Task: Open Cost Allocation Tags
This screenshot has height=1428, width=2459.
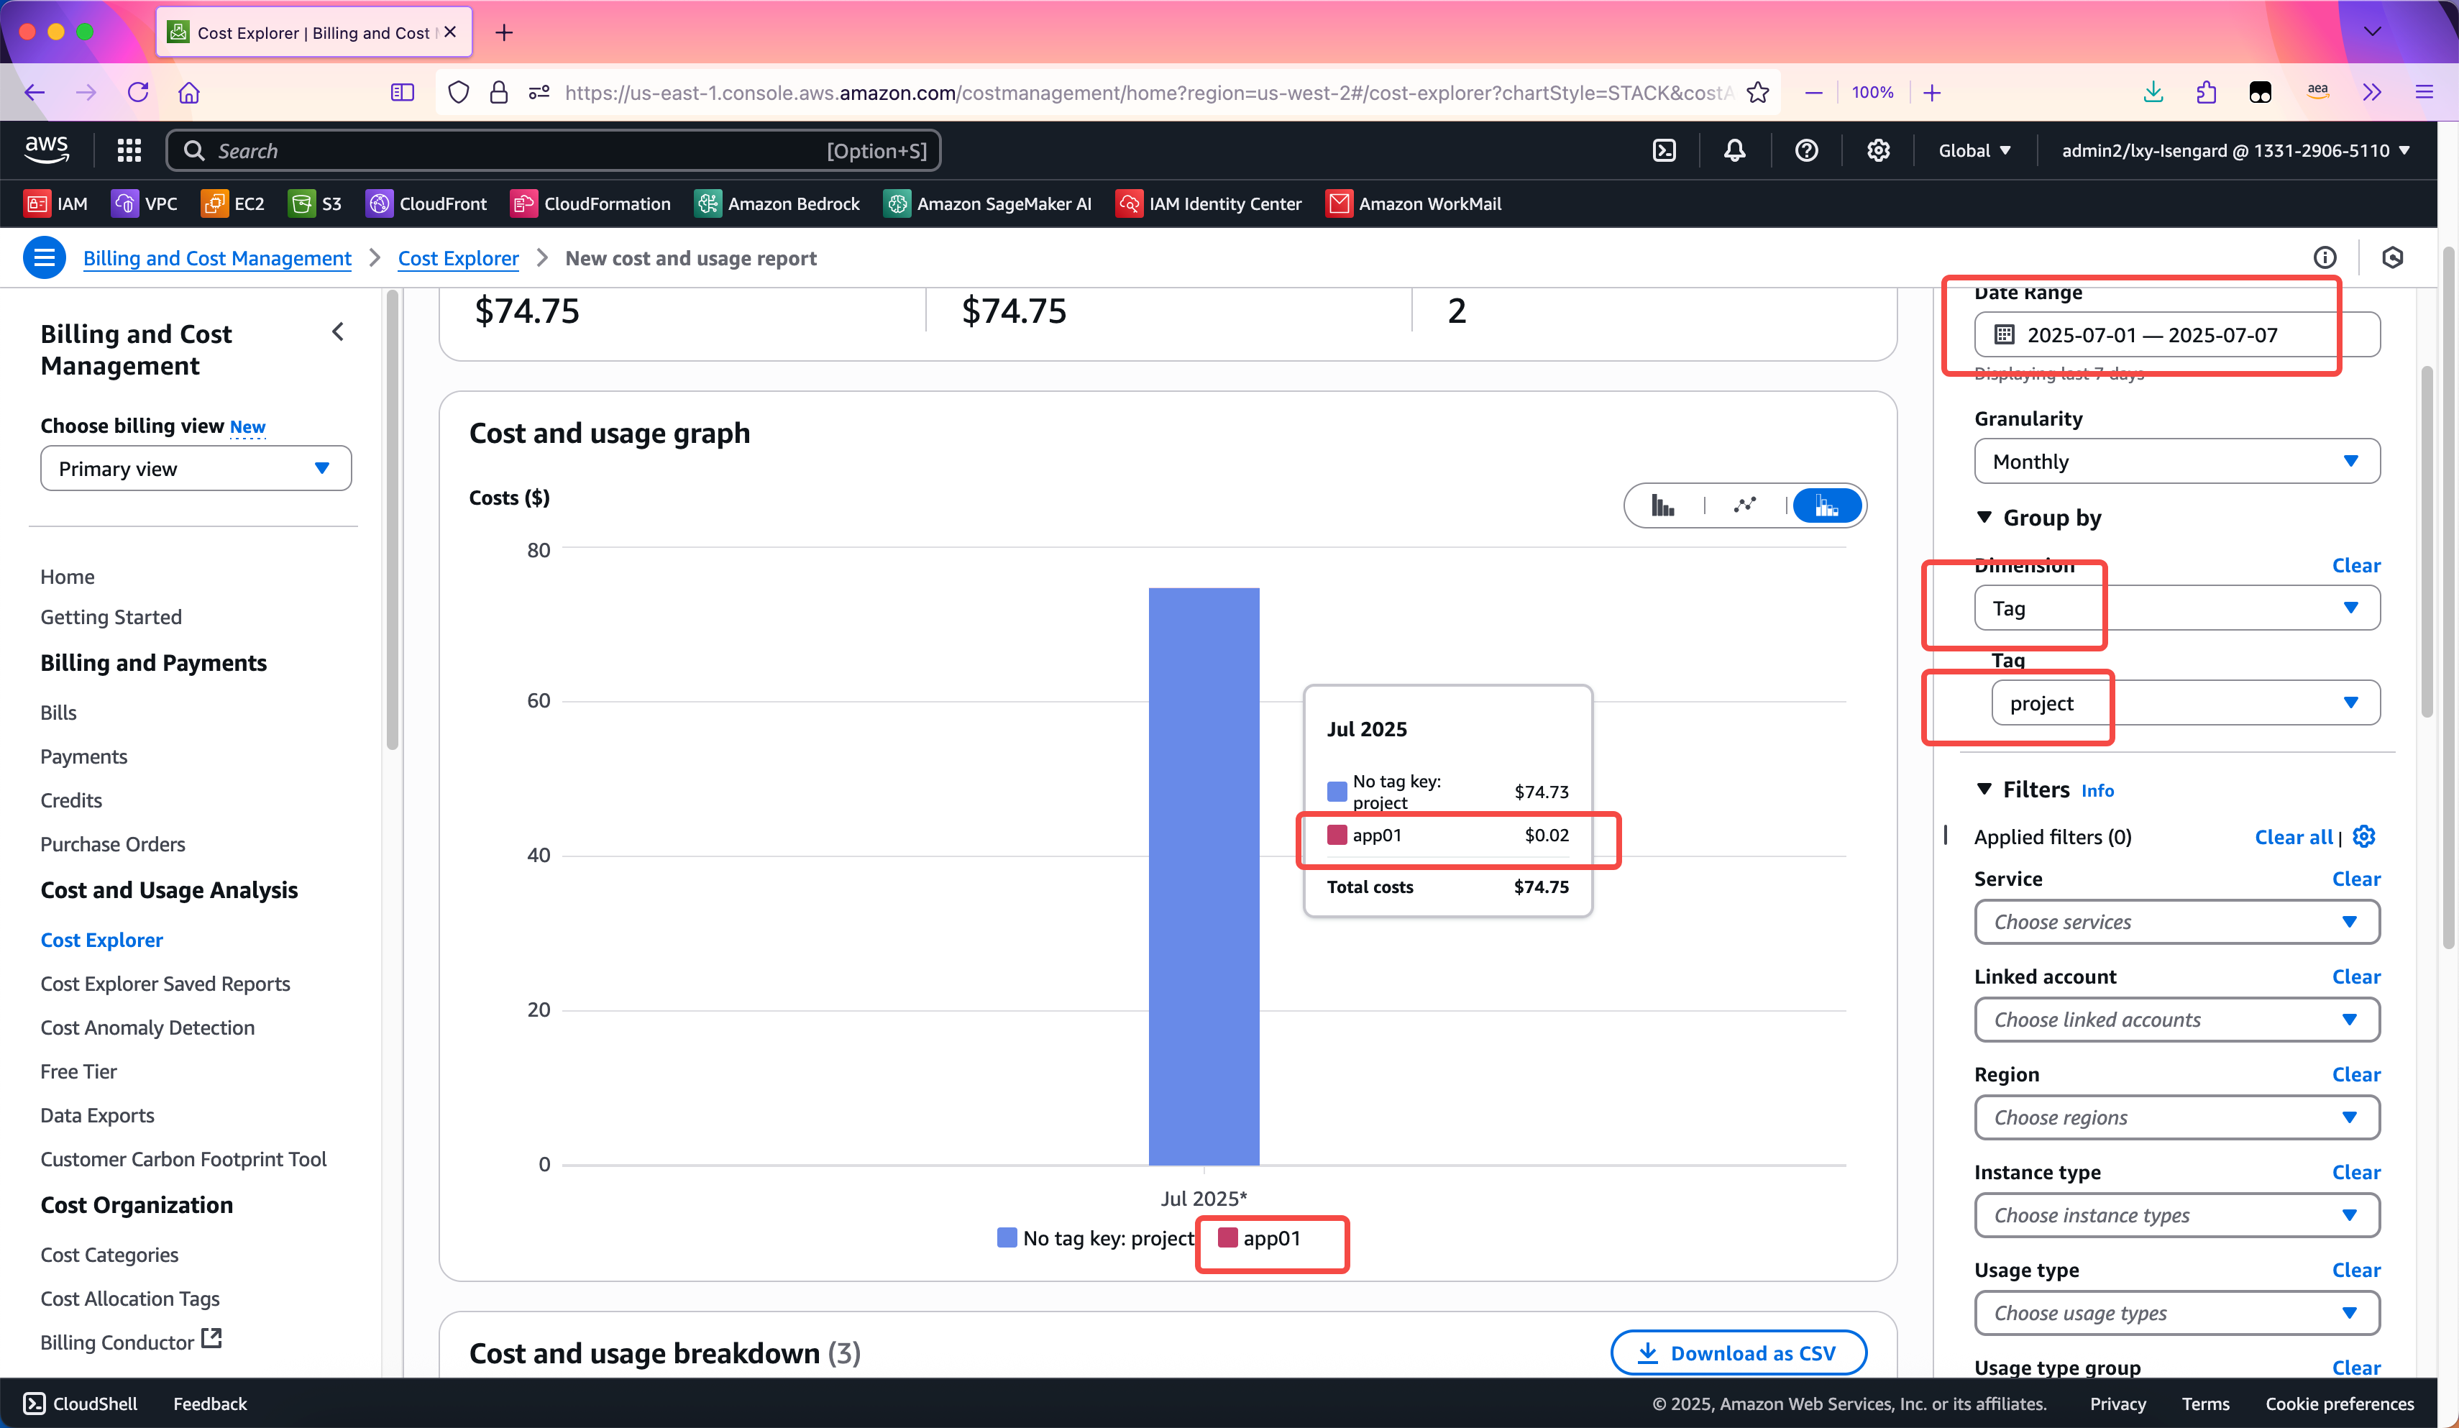Action: click(x=129, y=1298)
